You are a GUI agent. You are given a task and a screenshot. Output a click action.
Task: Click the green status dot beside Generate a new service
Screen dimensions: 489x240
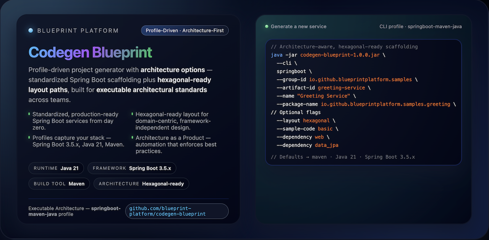(266, 26)
